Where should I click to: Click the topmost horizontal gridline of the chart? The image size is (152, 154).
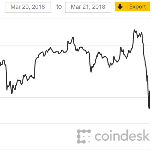(x=75, y=19)
